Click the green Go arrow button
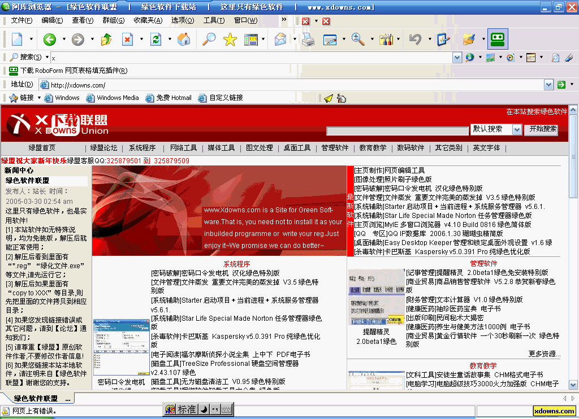 point(561,85)
